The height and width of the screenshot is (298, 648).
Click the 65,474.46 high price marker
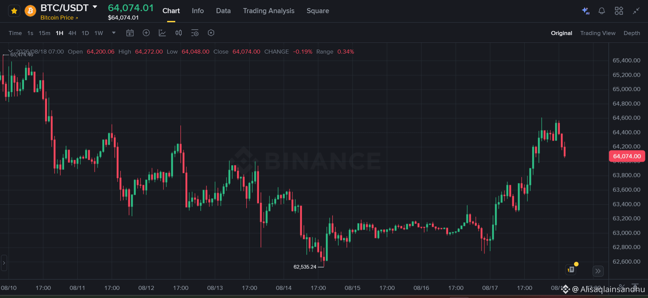tap(22, 55)
